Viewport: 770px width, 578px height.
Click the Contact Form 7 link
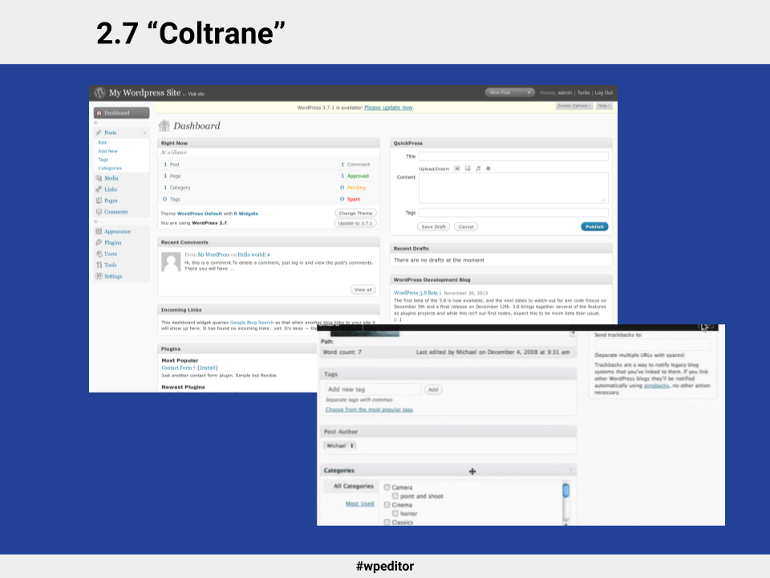pos(178,368)
